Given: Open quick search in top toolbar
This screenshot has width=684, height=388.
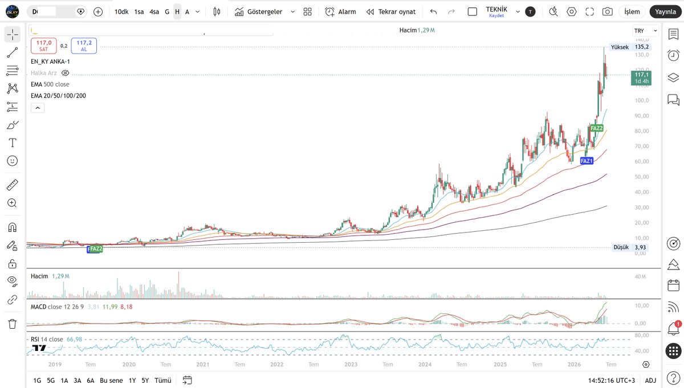Looking at the screenshot, I should click(x=553, y=11).
